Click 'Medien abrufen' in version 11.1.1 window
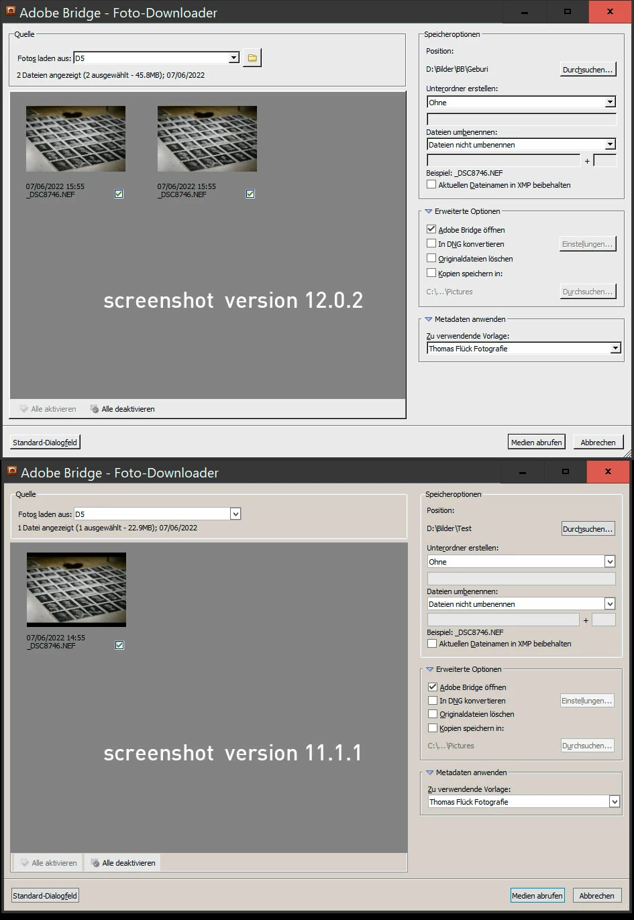 (537, 895)
